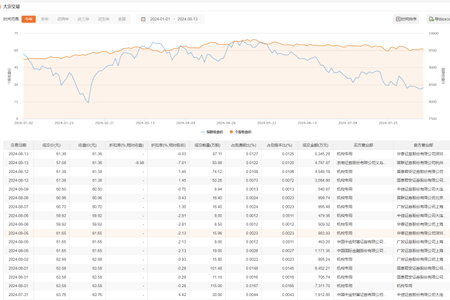The image size is (450, 300).
Task: Click the export to Excel icon
Action: (x=431, y=19)
